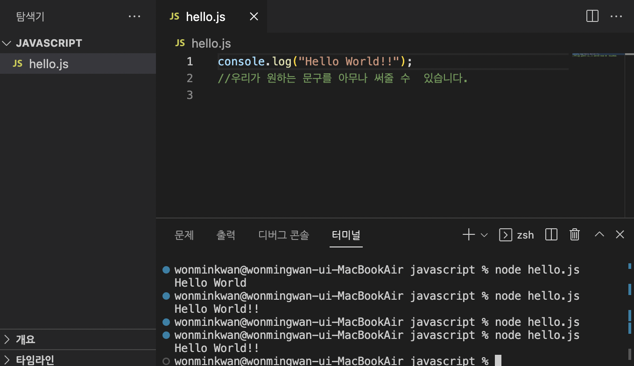The height and width of the screenshot is (366, 634).
Task: Create a new terminal with the plus icon
Action: coord(468,234)
